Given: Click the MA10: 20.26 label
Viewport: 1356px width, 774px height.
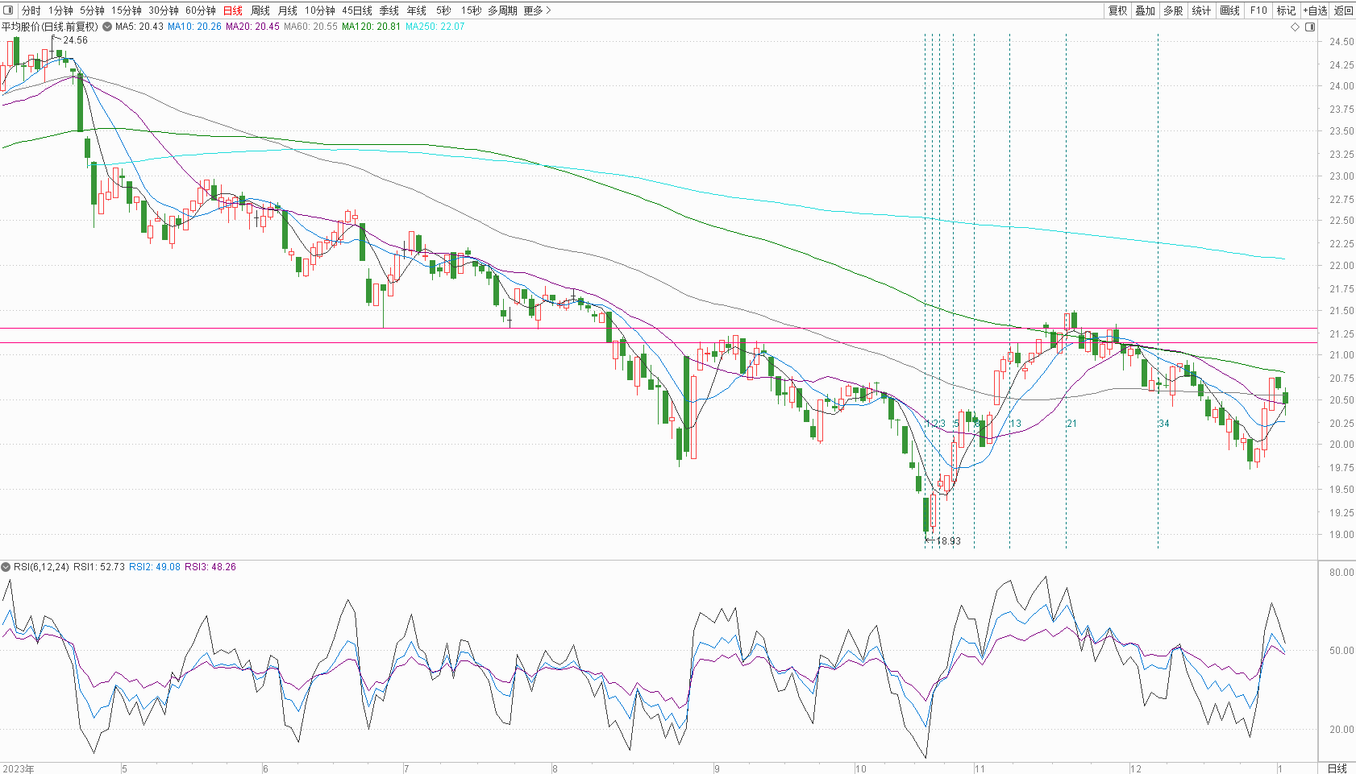Looking at the screenshot, I should click(x=194, y=27).
